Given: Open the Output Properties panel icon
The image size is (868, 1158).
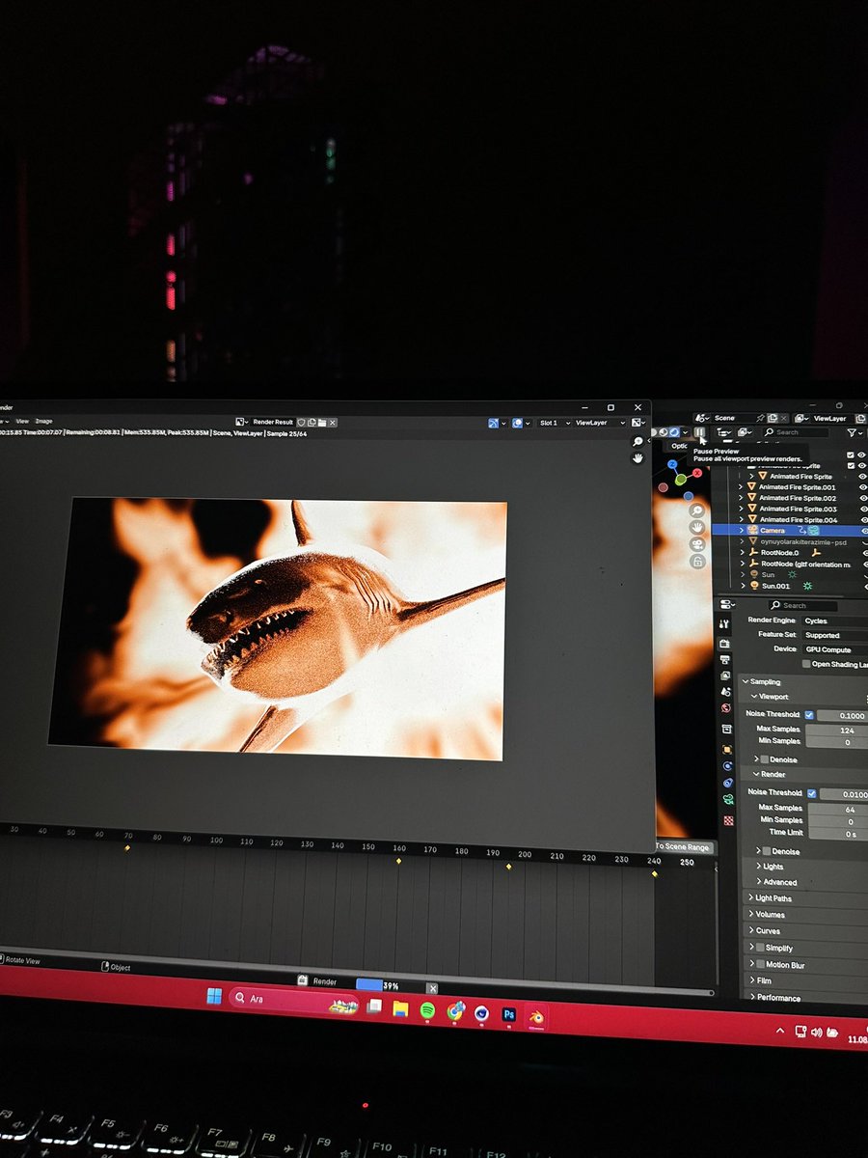Looking at the screenshot, I should pyautogui.click(x=725, y=660).
